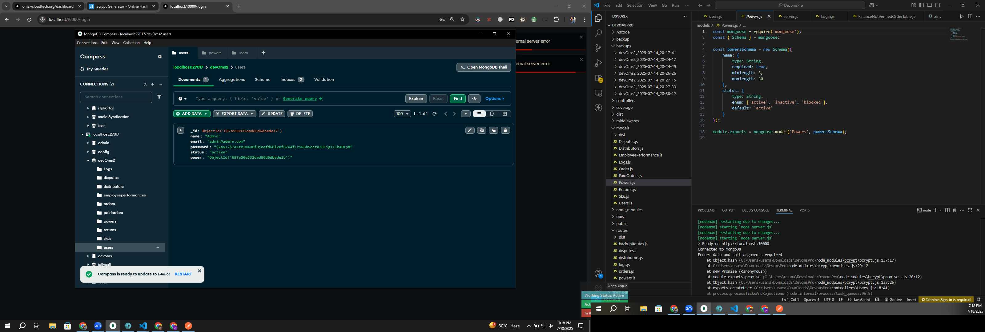Switch to JSON view of documents

[492, 114]
